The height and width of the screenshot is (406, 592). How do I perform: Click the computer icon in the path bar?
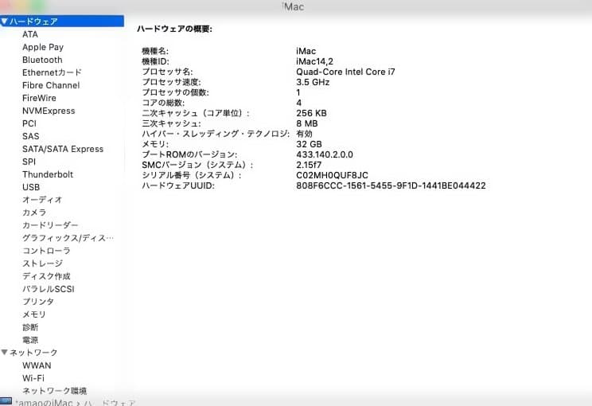[x=6, y=401]
